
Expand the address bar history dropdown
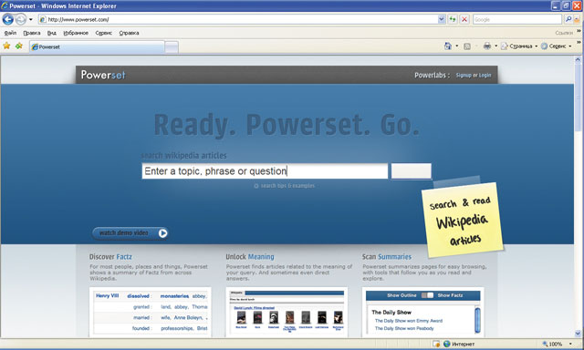coord(442,19)
